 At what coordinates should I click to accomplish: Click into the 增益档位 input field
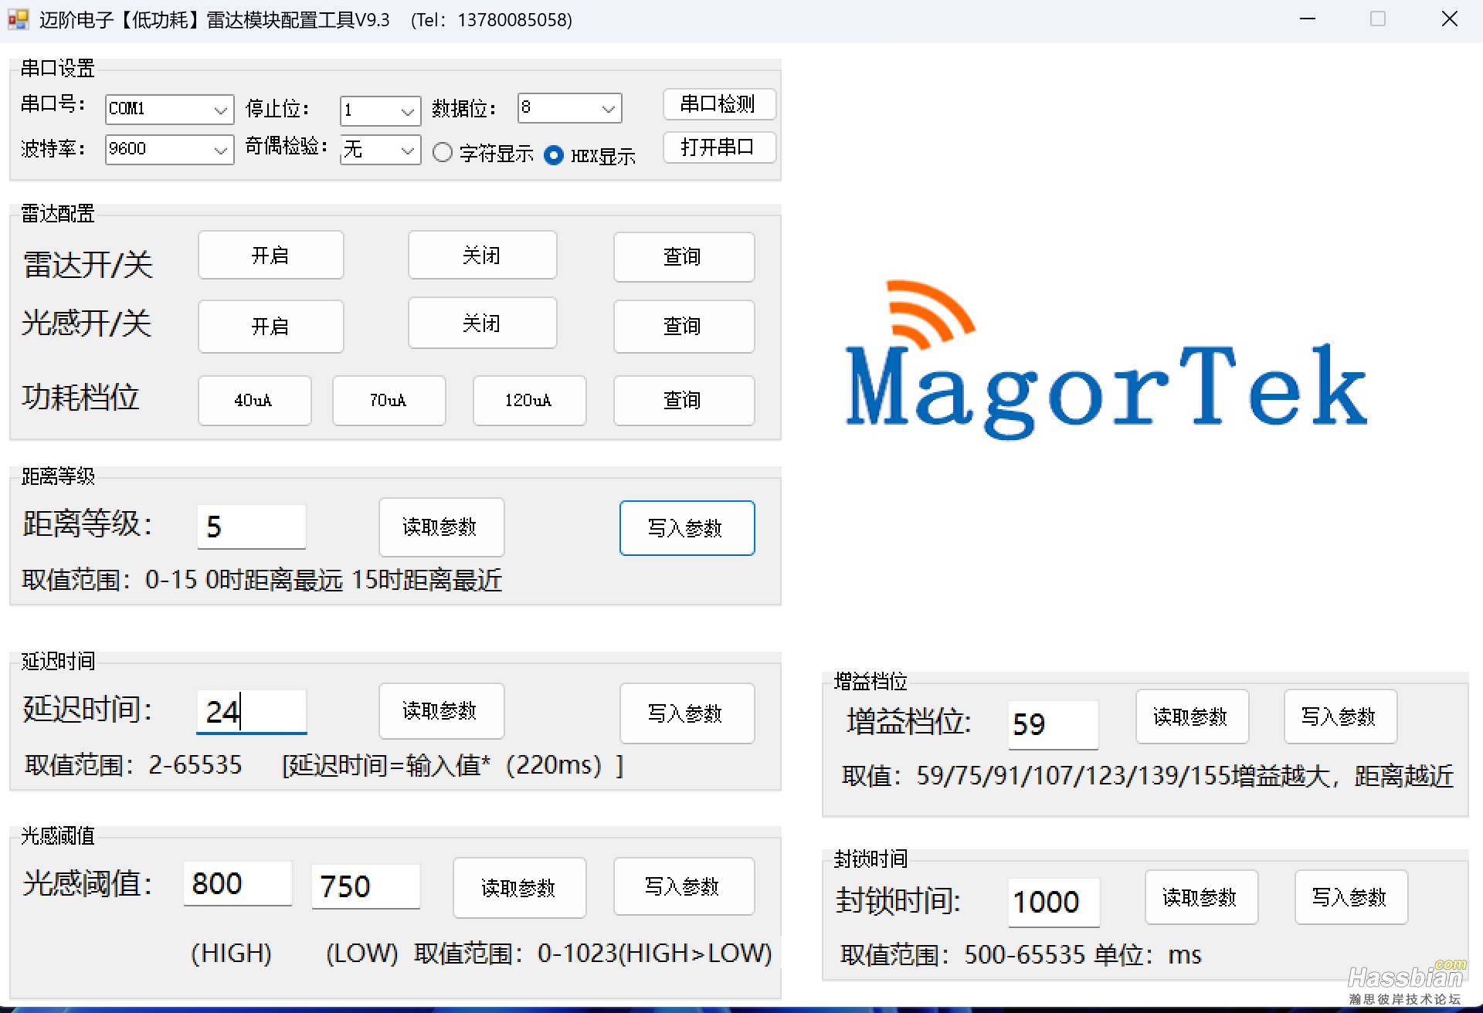click(1052, 724)
